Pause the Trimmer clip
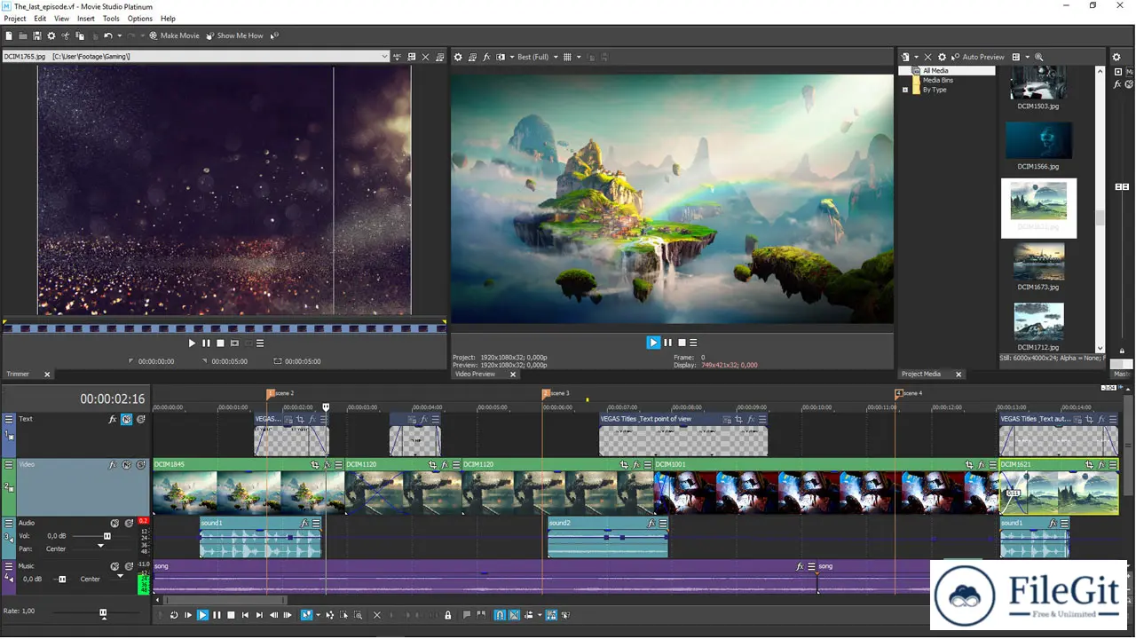 click(x=206, y=343)
